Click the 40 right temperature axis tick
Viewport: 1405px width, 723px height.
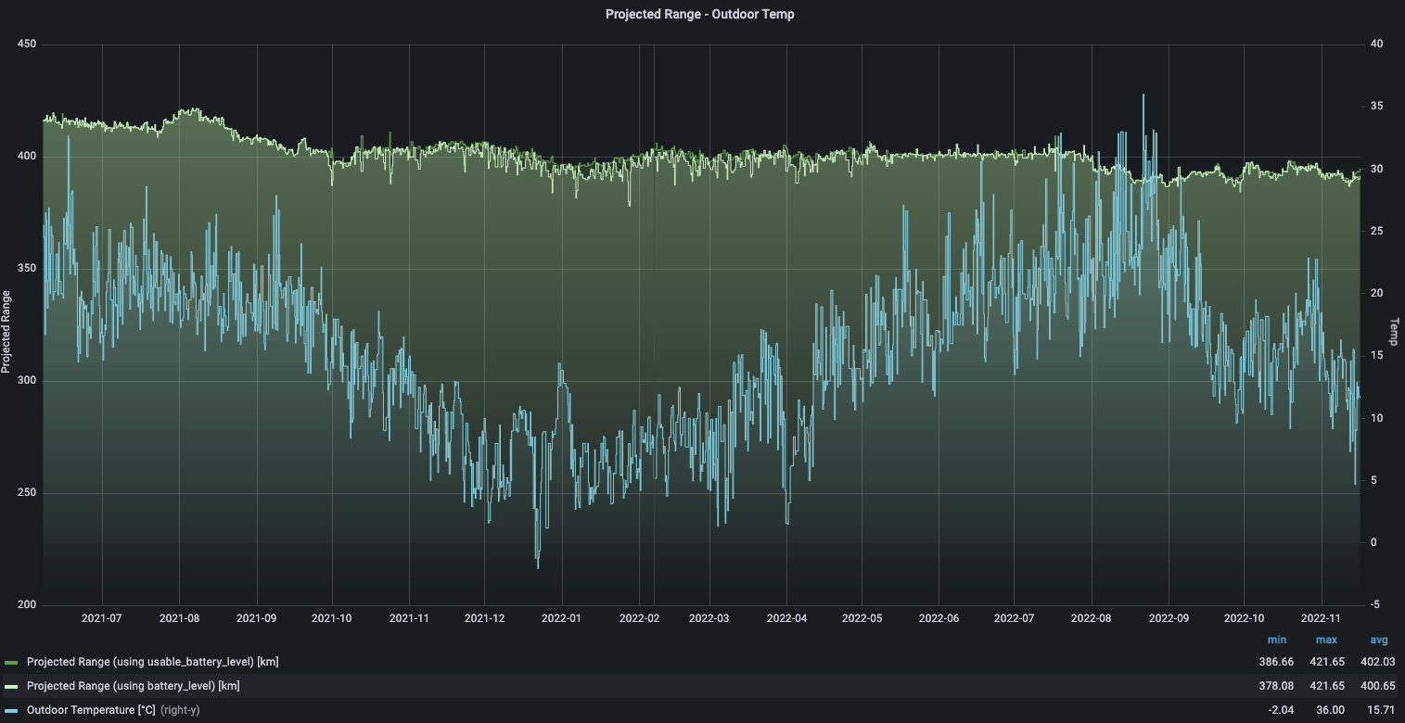[x=1376, y=44]
